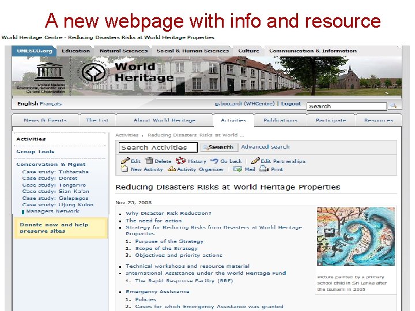Open Why Disaster Risk Reduction? link
Screen dimensions: 415x311
[x=168, y=213]
